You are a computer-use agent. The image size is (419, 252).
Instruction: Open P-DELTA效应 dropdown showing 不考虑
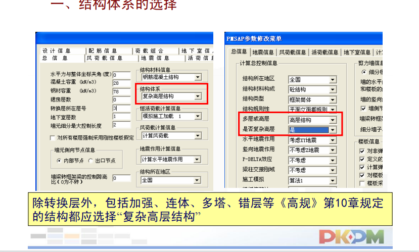coord(312,160)
